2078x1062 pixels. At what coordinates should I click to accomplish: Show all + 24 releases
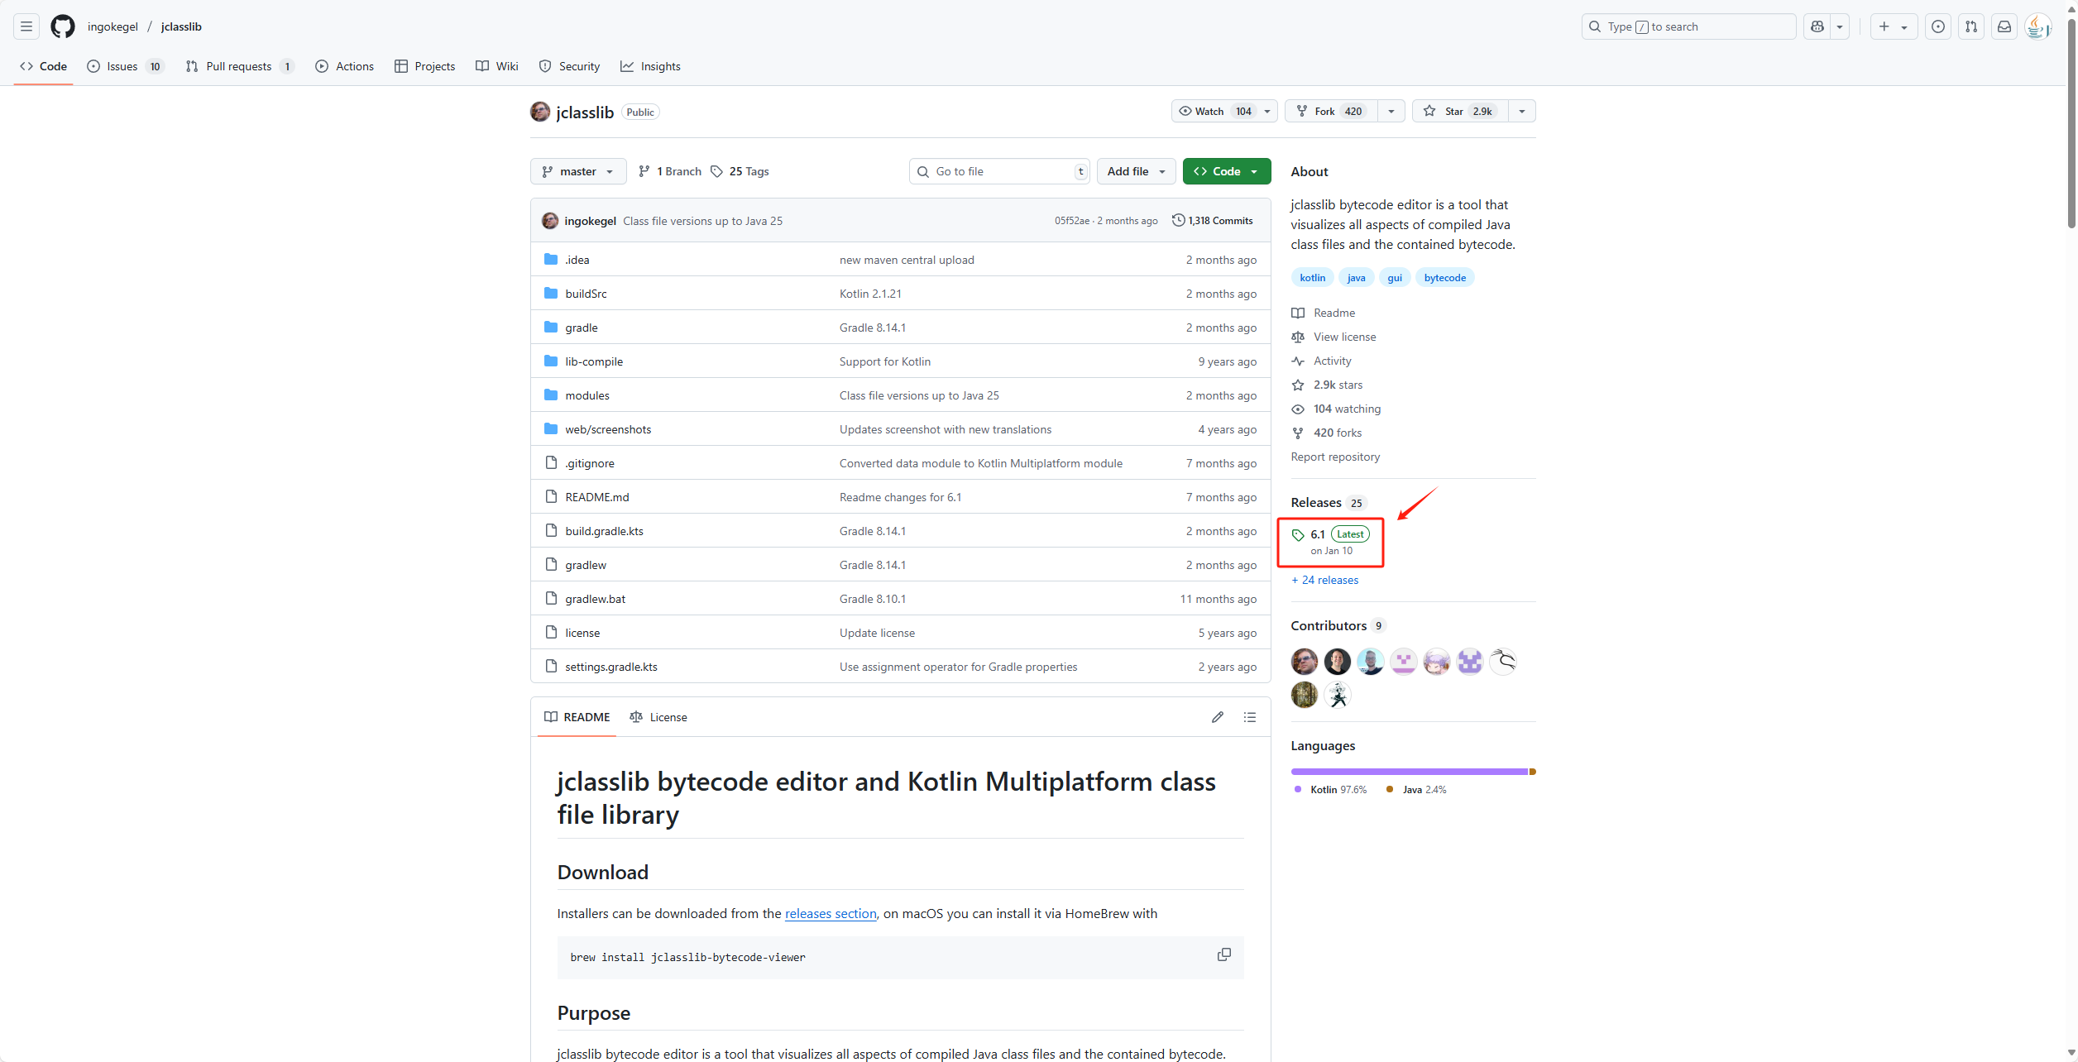tap(1324, 580)
